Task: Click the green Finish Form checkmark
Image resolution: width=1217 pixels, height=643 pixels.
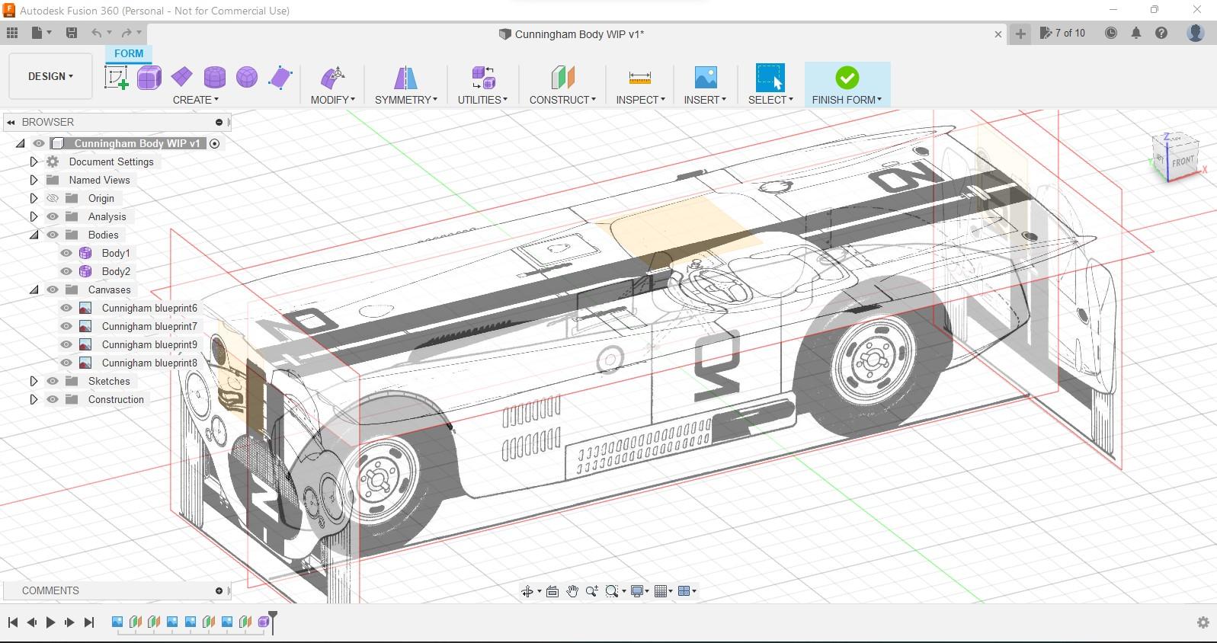Action: 847,77
